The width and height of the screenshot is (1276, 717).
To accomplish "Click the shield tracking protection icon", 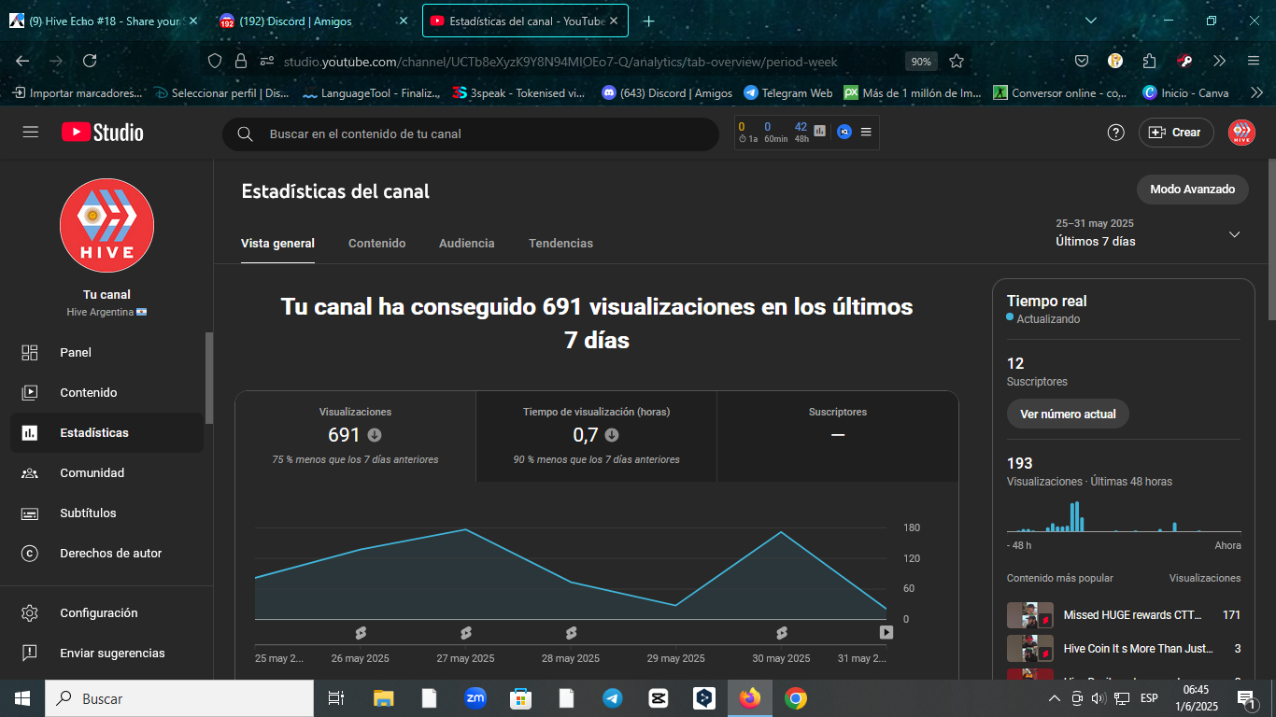I will tap(215, 61).
